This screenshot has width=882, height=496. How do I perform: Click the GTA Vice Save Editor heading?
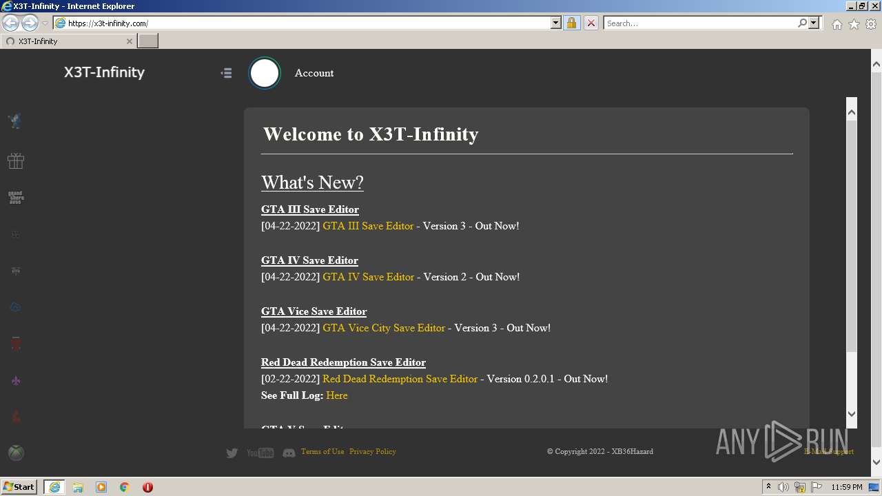click(x=314, y=311)
